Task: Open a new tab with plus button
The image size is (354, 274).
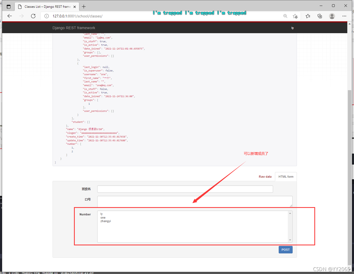Action: click(x=84, y=7)
